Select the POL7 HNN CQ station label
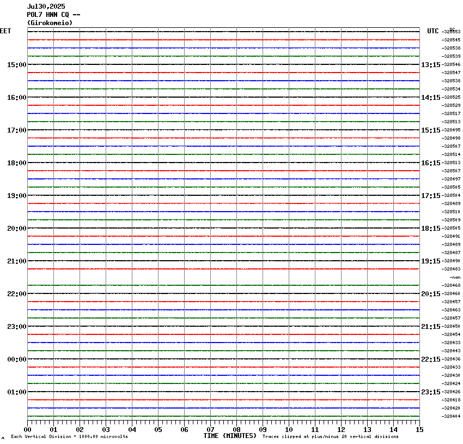This screenshot has height=444, width=463. tap(53, 15)
